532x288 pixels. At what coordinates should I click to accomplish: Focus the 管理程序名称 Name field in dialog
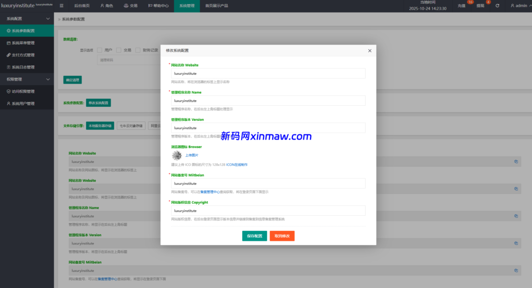coord(269,101)
